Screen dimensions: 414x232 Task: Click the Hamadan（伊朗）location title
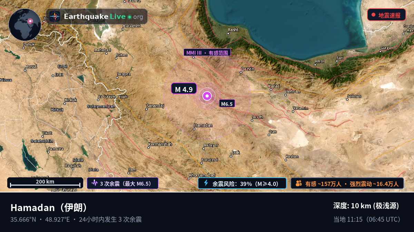(x=50, y=208)
